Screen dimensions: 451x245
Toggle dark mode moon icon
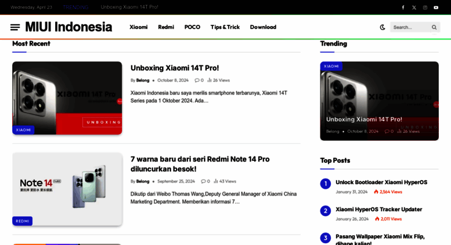383,27
